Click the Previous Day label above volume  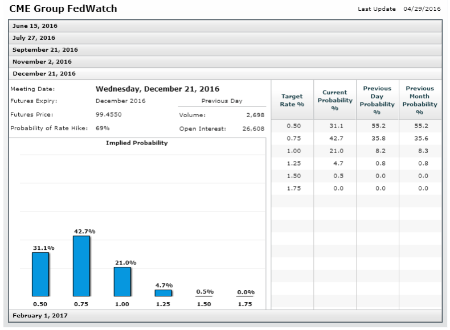(222, 101)
